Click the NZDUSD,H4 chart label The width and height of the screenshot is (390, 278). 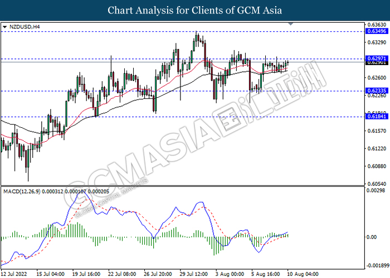point(25,27)
